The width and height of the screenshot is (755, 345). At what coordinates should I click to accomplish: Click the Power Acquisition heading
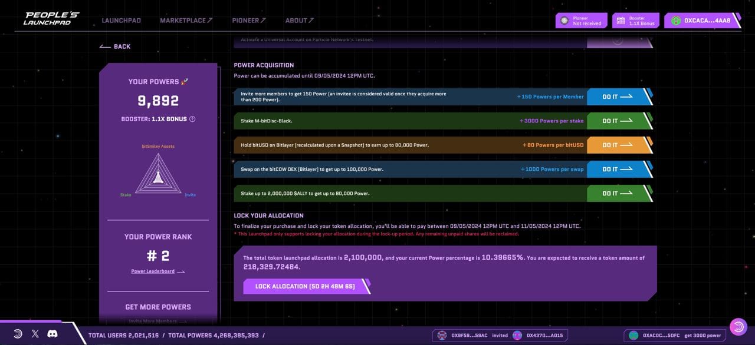pos(264,65)
